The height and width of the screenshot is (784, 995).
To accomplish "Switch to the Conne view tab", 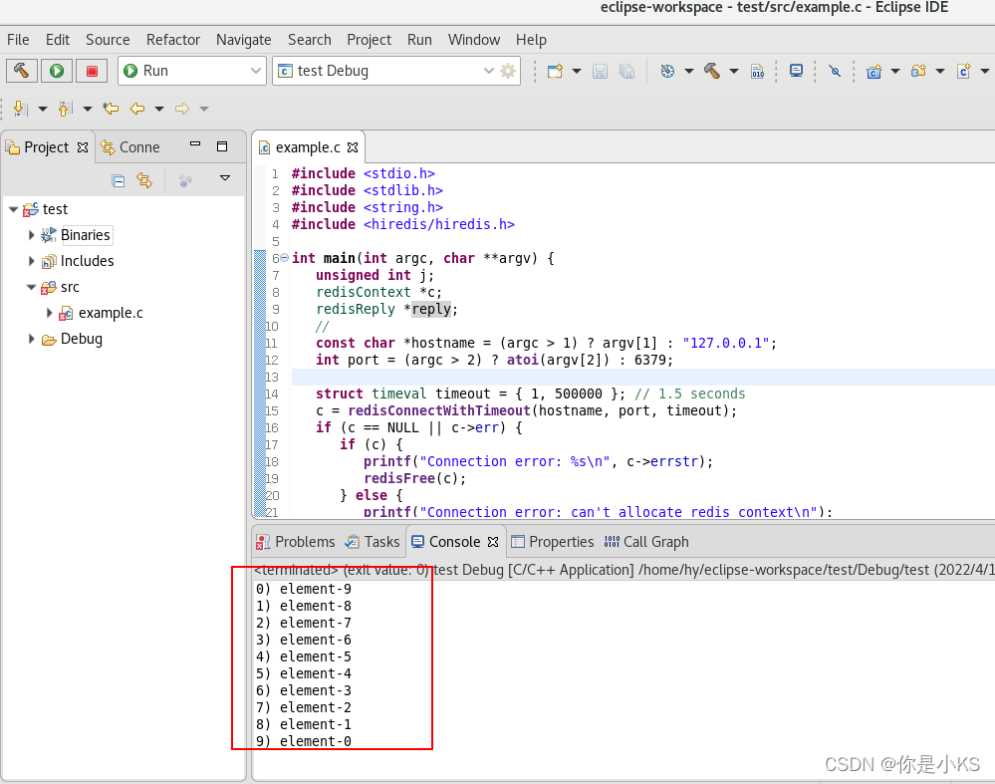I will (x=130, y=147).
